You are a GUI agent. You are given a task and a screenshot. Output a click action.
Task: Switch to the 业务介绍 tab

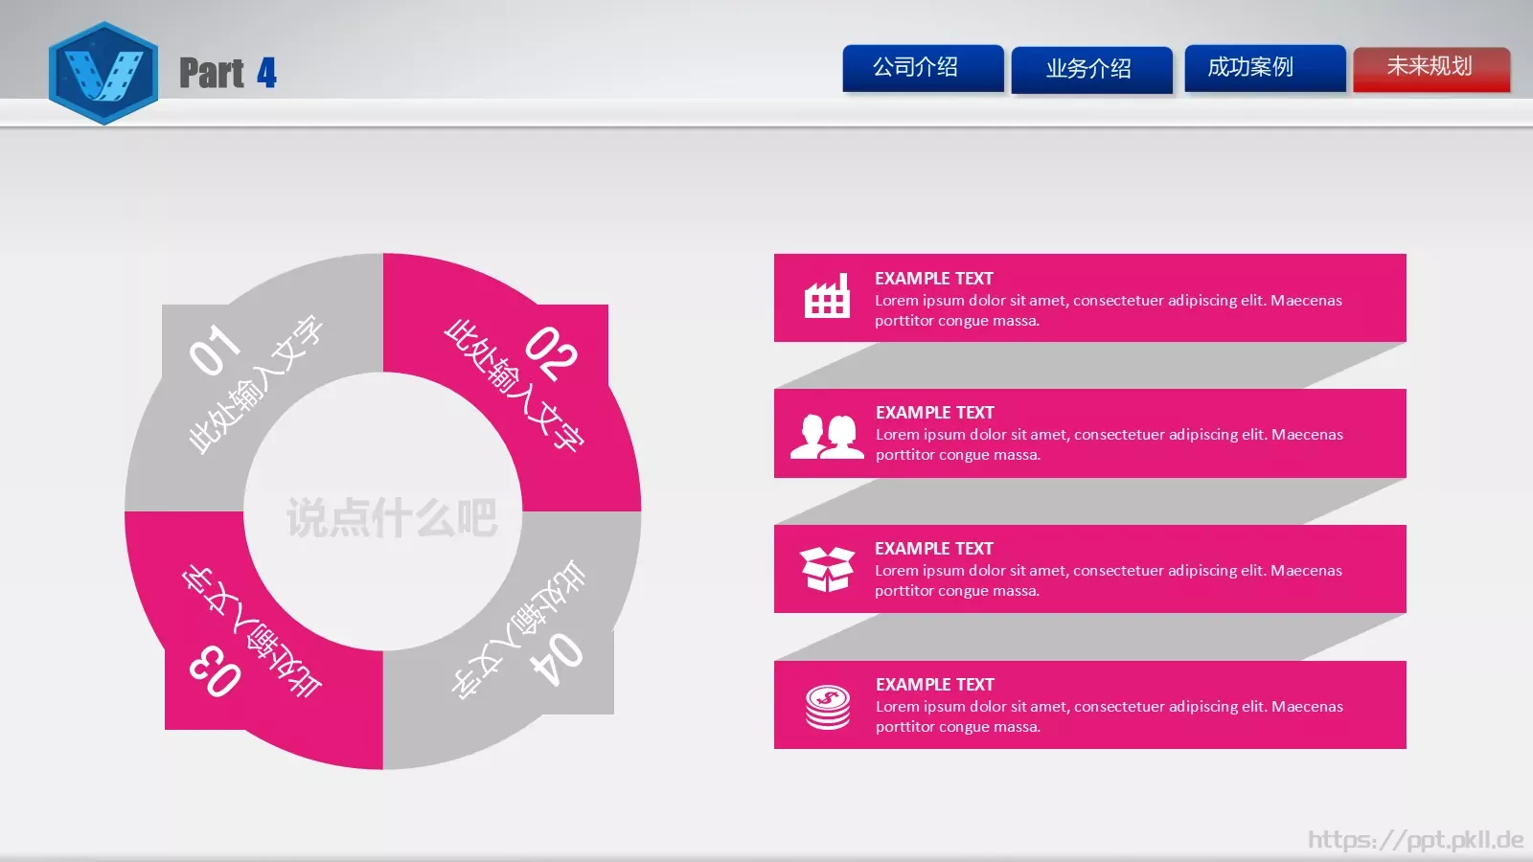[1092, 70]
